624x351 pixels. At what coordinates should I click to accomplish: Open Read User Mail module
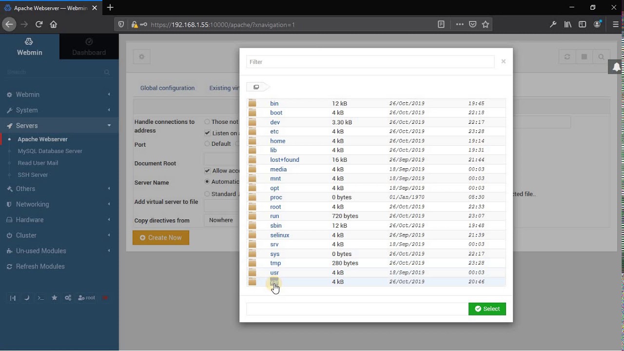(38, 163)
